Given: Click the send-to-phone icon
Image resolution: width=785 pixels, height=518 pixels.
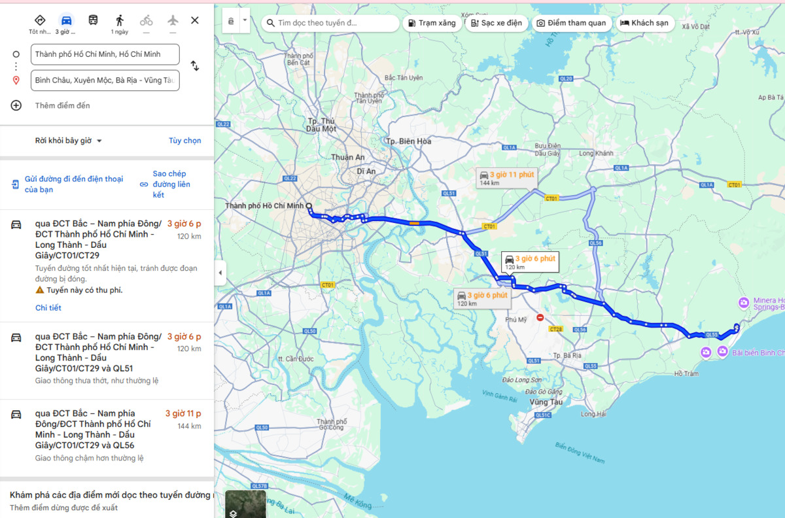Looking at the screenshot, I should point(15,184).
